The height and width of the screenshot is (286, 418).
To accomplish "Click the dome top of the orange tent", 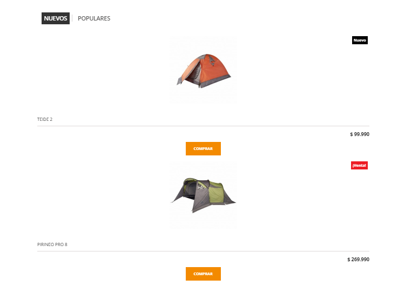I will pos(207,57).
